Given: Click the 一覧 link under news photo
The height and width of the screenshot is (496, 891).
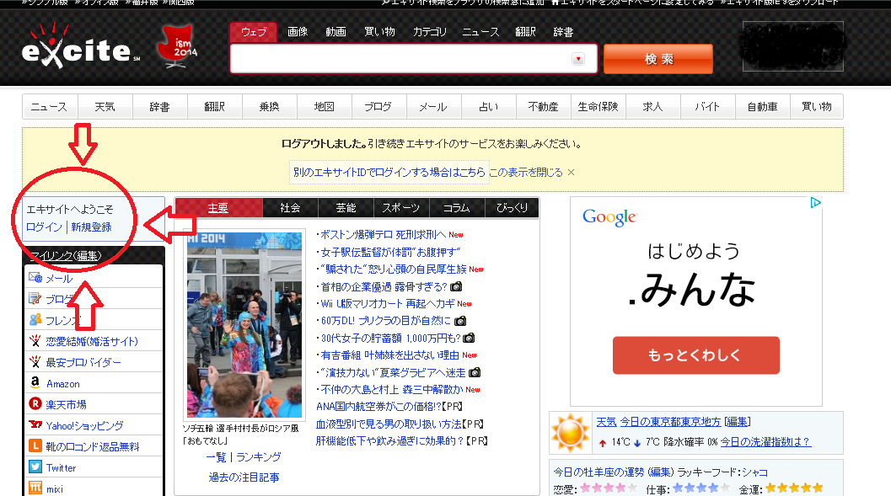Looking at the screenshot, I should pos(216,456).
